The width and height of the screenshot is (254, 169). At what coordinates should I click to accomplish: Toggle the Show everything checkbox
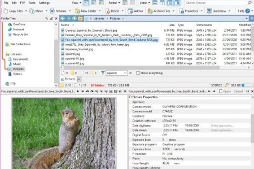pyautogui.click(x=149, y=73)
